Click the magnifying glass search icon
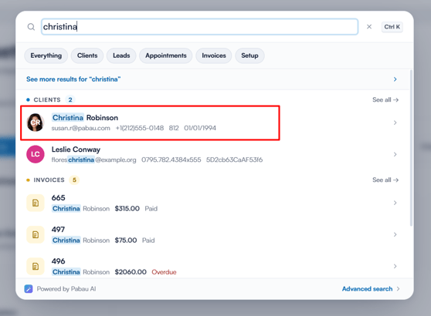Viewport: 431px width, 316px height. pyautogui.click(x=31, y=27)
